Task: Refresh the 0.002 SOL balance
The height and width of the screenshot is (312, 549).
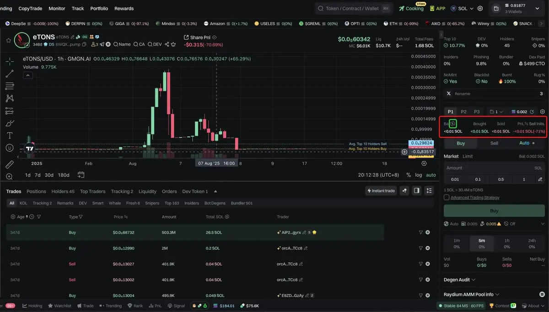Action: (x=532, y=112)
